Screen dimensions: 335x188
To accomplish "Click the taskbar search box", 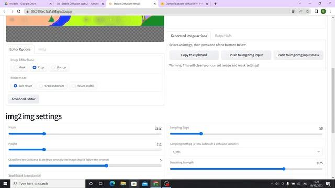I will click(48, 183).
